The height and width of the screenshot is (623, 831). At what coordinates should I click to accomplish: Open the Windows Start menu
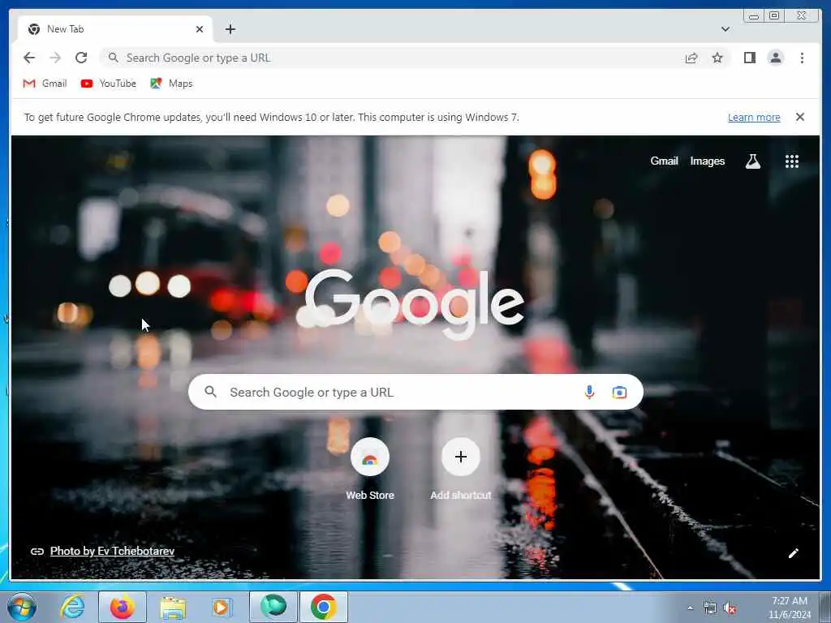pos(22,607)
